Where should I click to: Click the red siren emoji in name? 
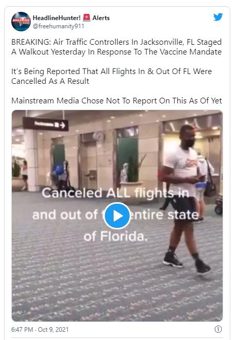coord(86,17)
